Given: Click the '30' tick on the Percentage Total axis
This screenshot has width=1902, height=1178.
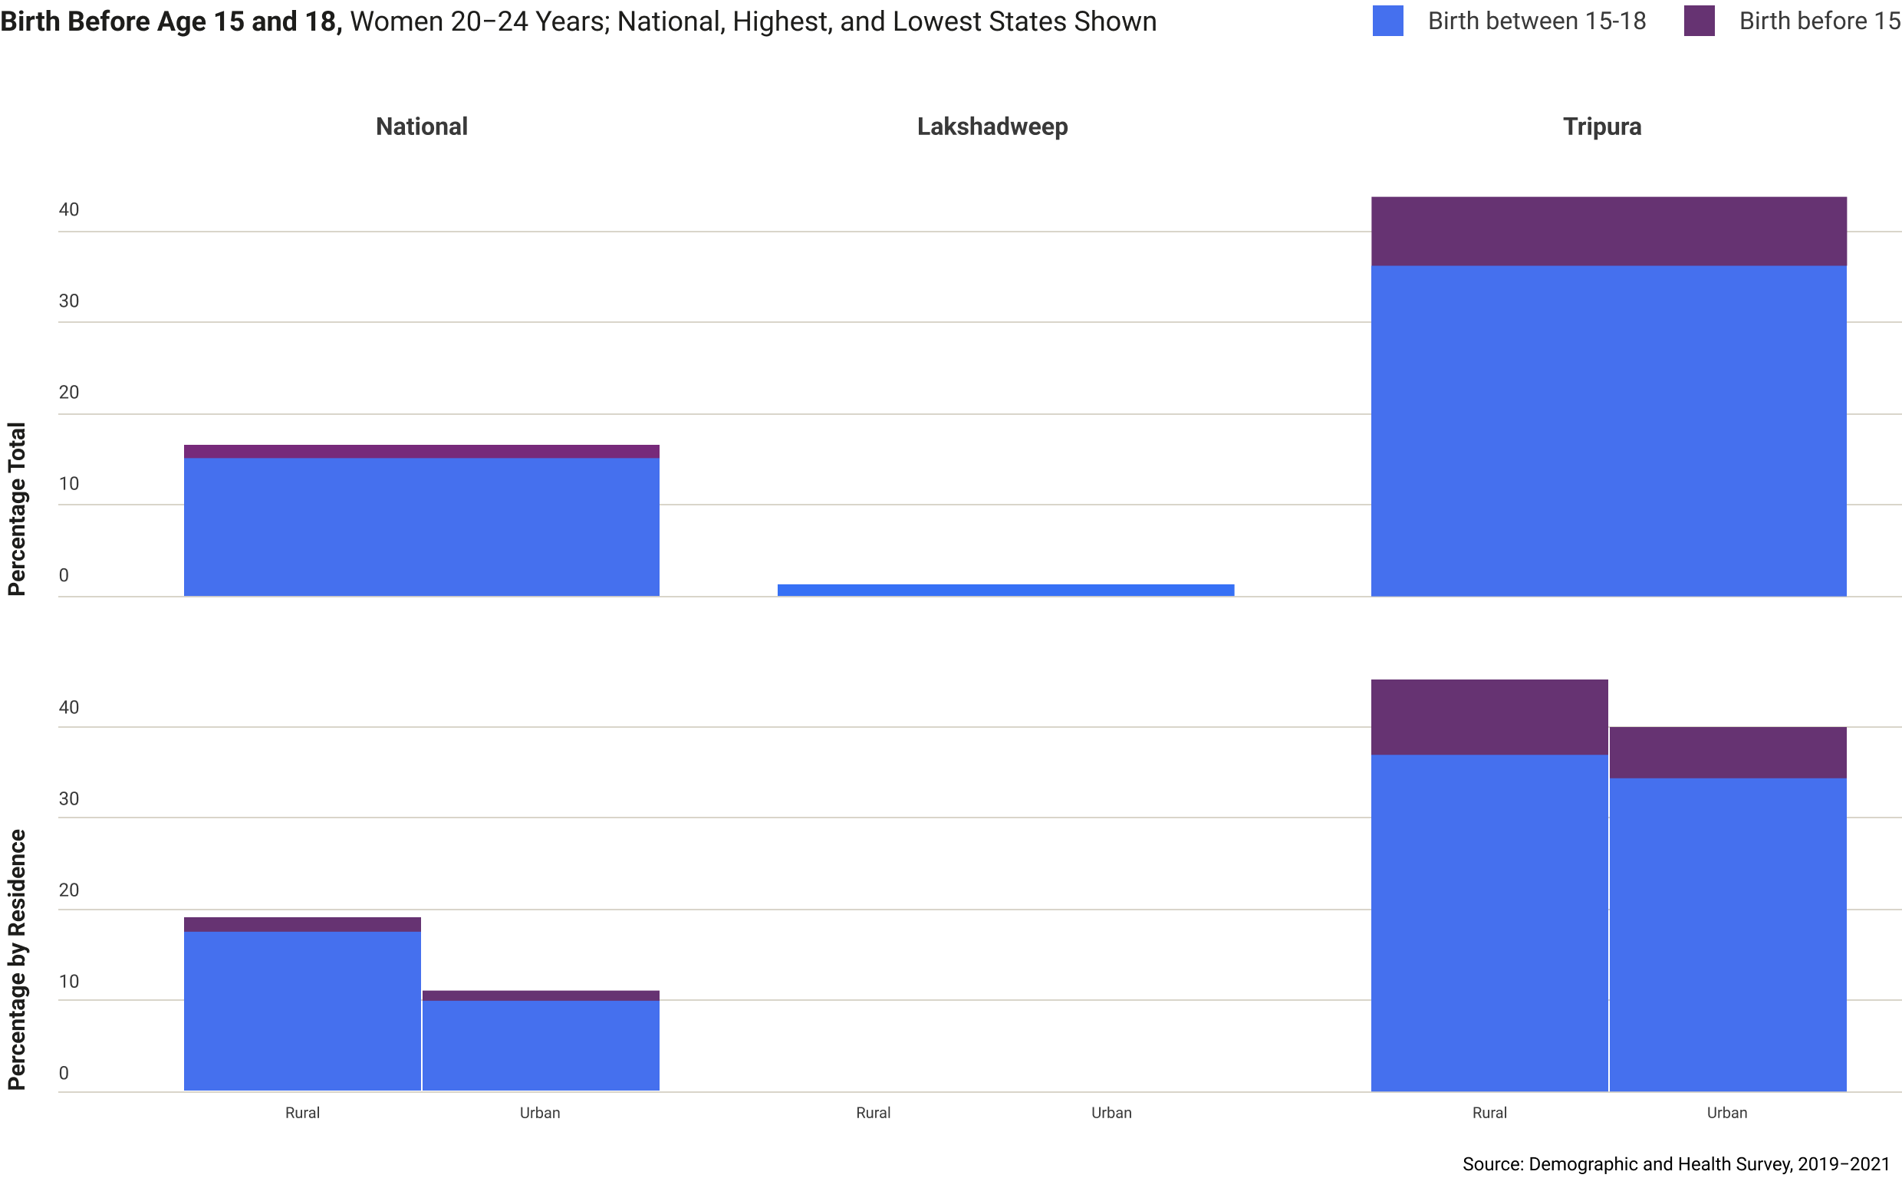Looking at the screenshot, I should coord(68,301).
